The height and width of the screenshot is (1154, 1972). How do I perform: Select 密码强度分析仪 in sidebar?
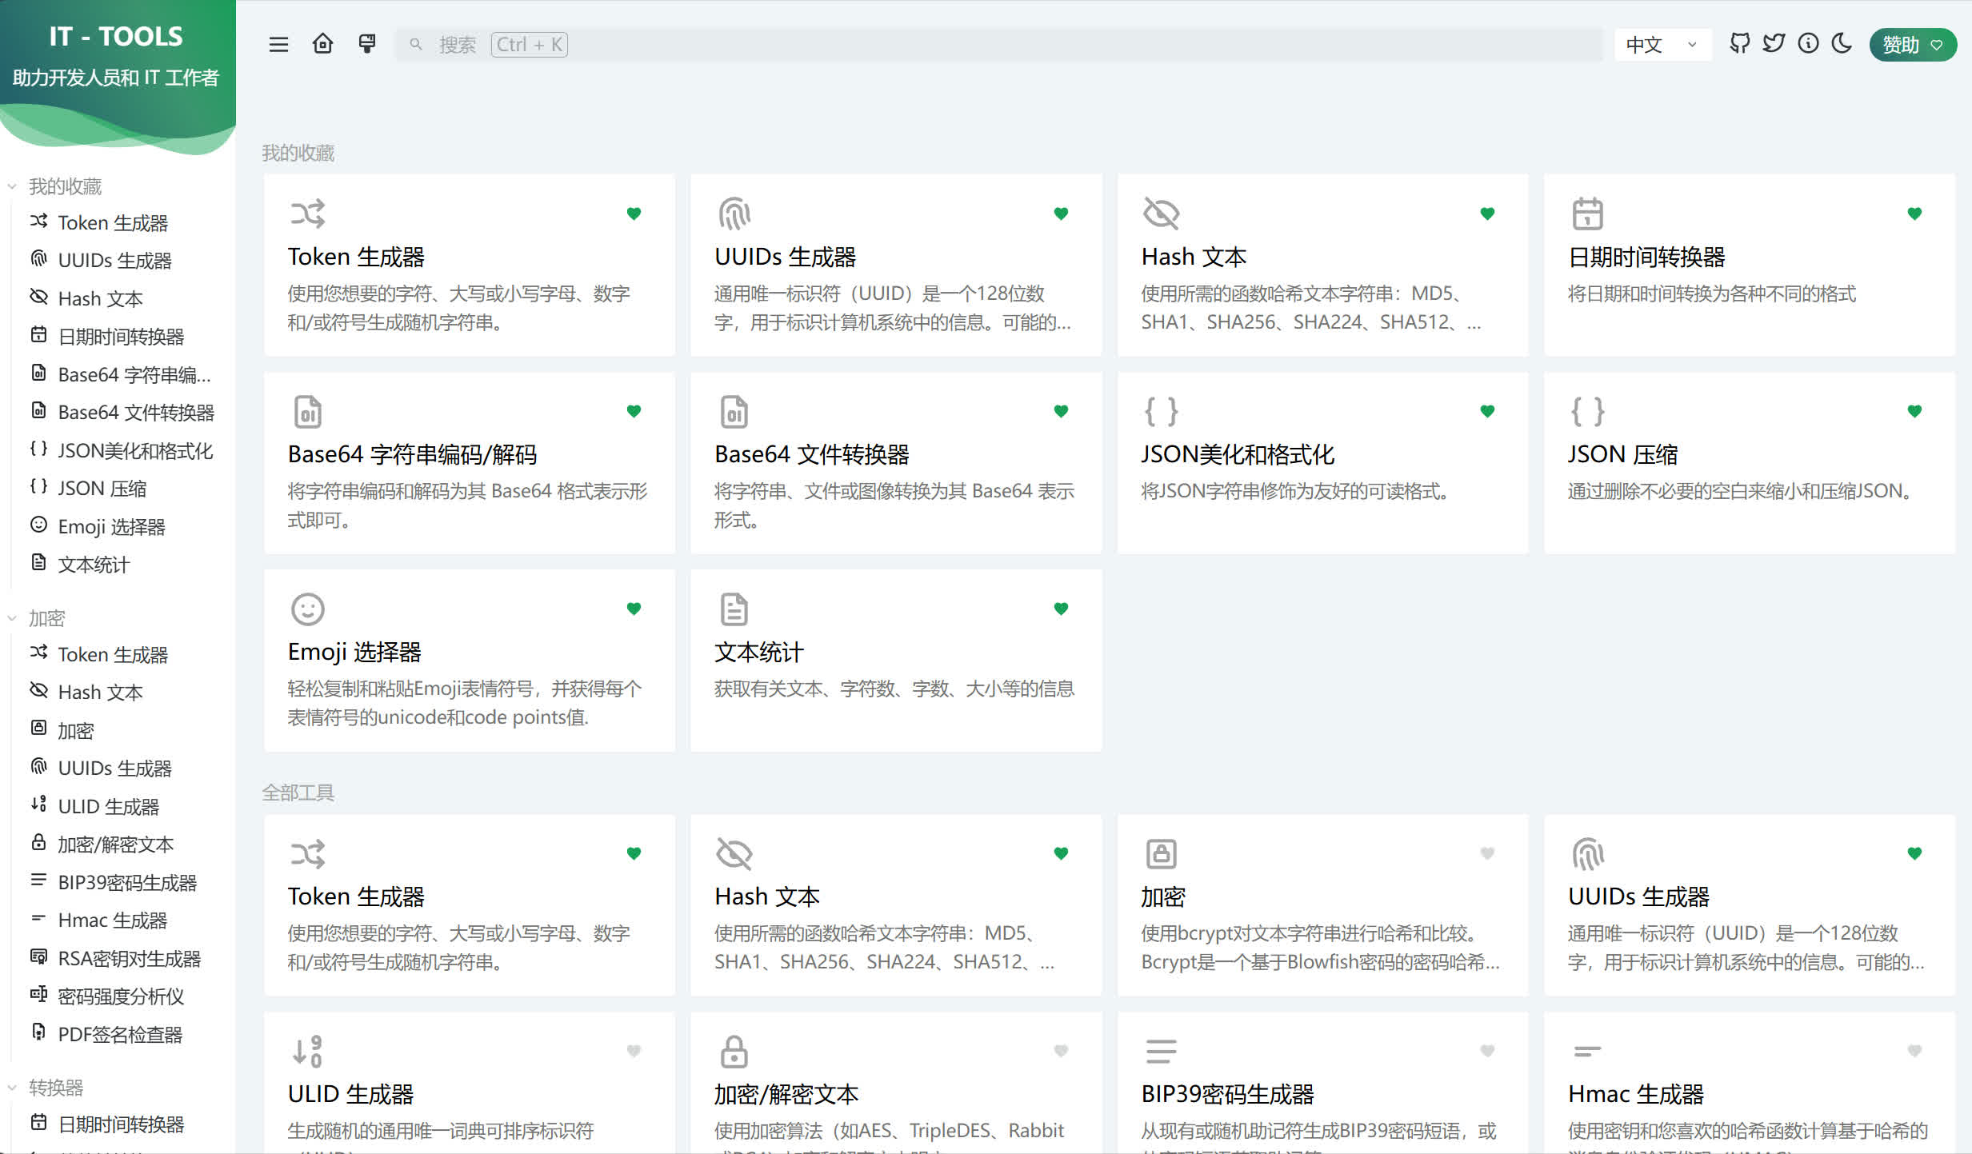[121, 996]
